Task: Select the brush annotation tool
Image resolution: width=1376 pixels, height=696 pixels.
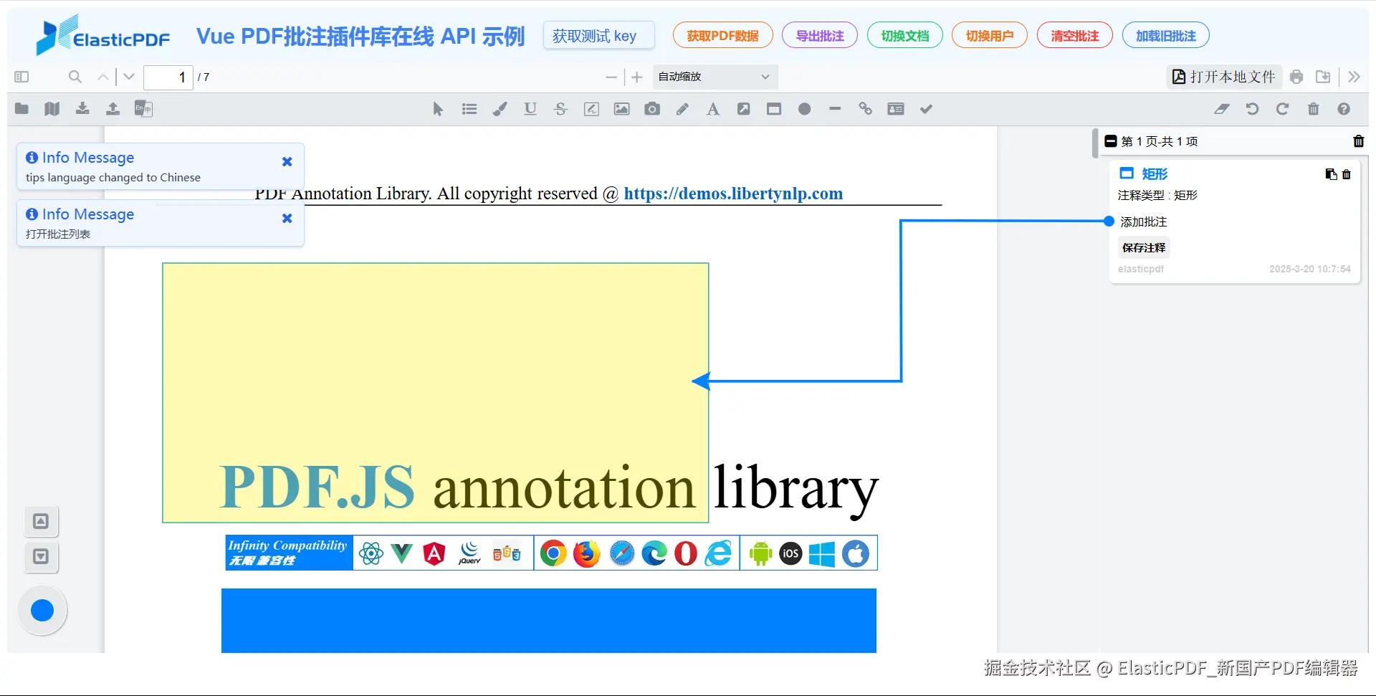Action: point(500,108)
